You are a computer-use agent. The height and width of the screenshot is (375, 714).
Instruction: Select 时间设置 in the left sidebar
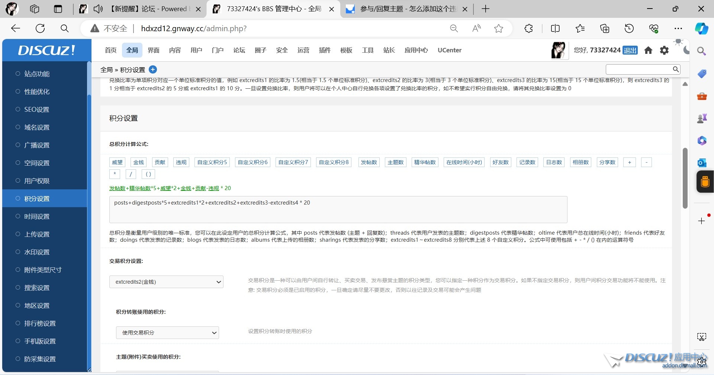[37, 216]
